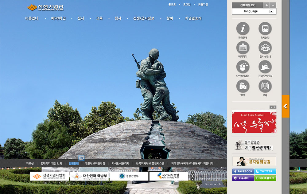
Task: Open the 기념관소개 menu
Action: [x=193, y=18]
